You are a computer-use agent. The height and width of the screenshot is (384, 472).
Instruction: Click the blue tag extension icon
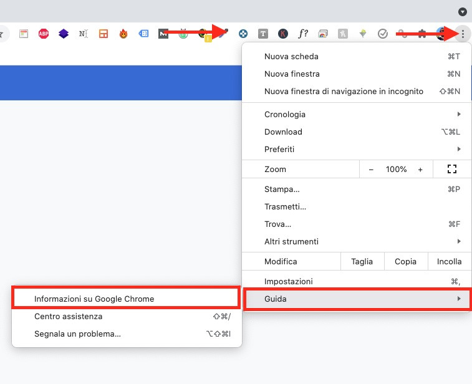pyautogui.click(x=143, y=34)
